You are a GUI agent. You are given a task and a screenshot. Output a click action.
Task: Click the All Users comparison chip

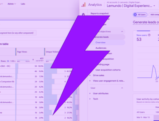point(140,15)
